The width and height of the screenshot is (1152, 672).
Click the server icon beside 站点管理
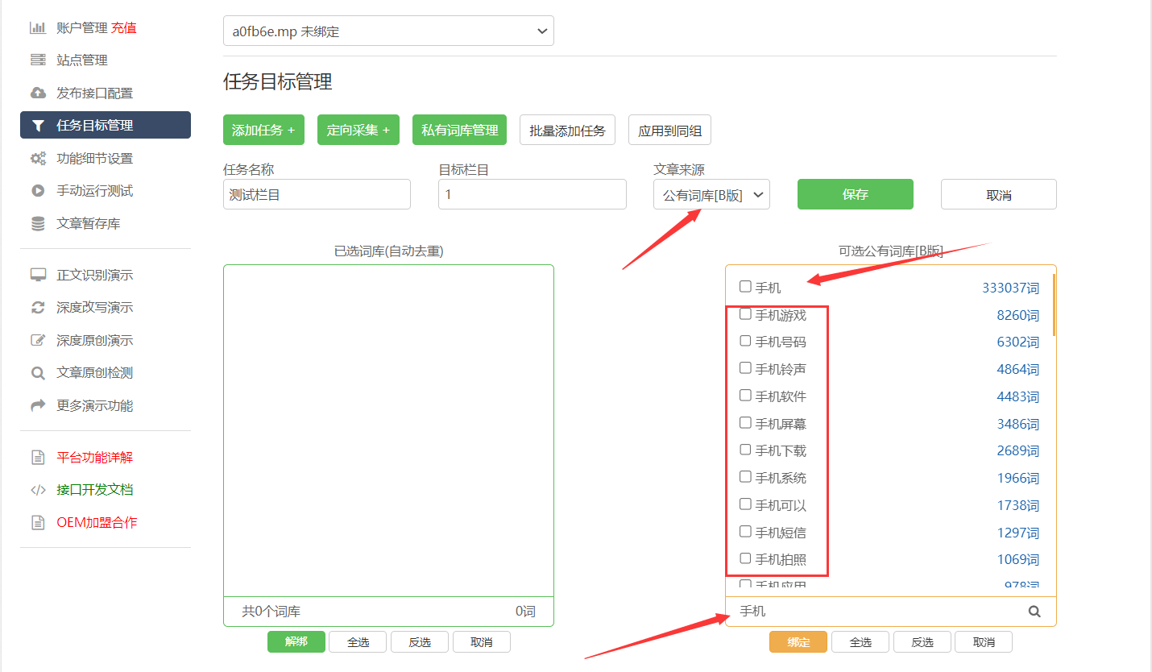click(x=38, y=60)
